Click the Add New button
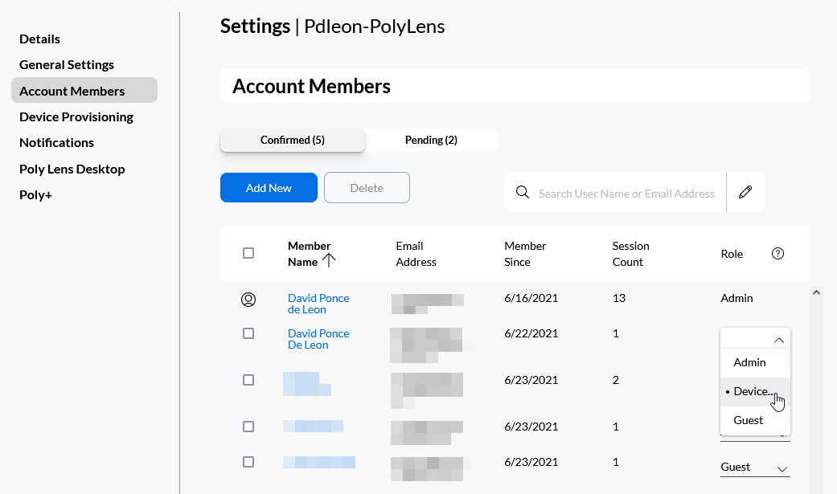 (x=269, y=187)
